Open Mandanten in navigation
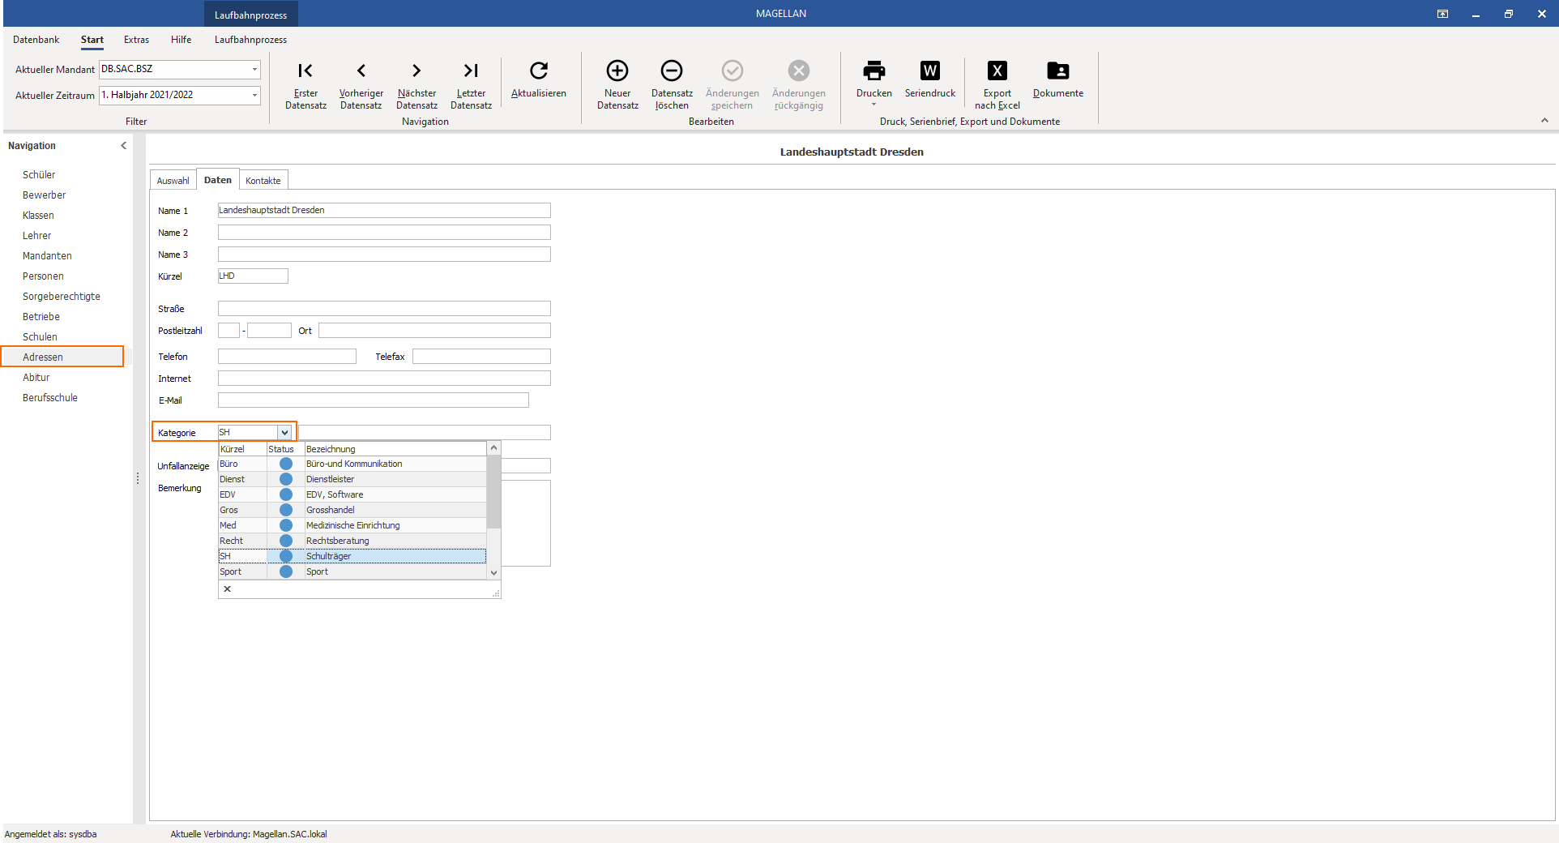1559x843 pixels. (x=47, y=256)
